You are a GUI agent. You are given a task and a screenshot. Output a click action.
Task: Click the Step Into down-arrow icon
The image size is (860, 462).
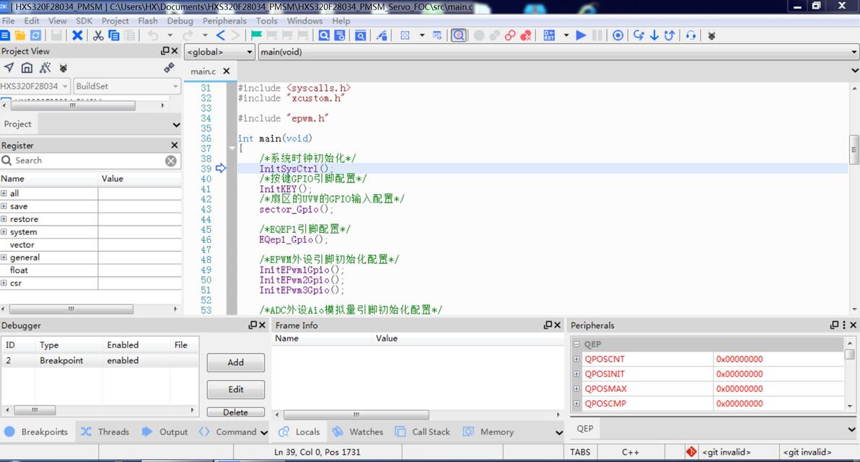654,35
